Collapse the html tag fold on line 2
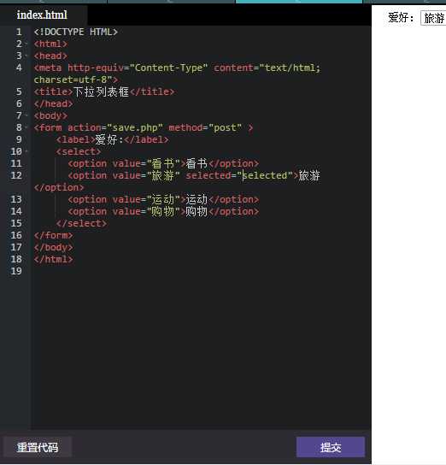This screenshot has width=446, height=465. tap(26, 44)
